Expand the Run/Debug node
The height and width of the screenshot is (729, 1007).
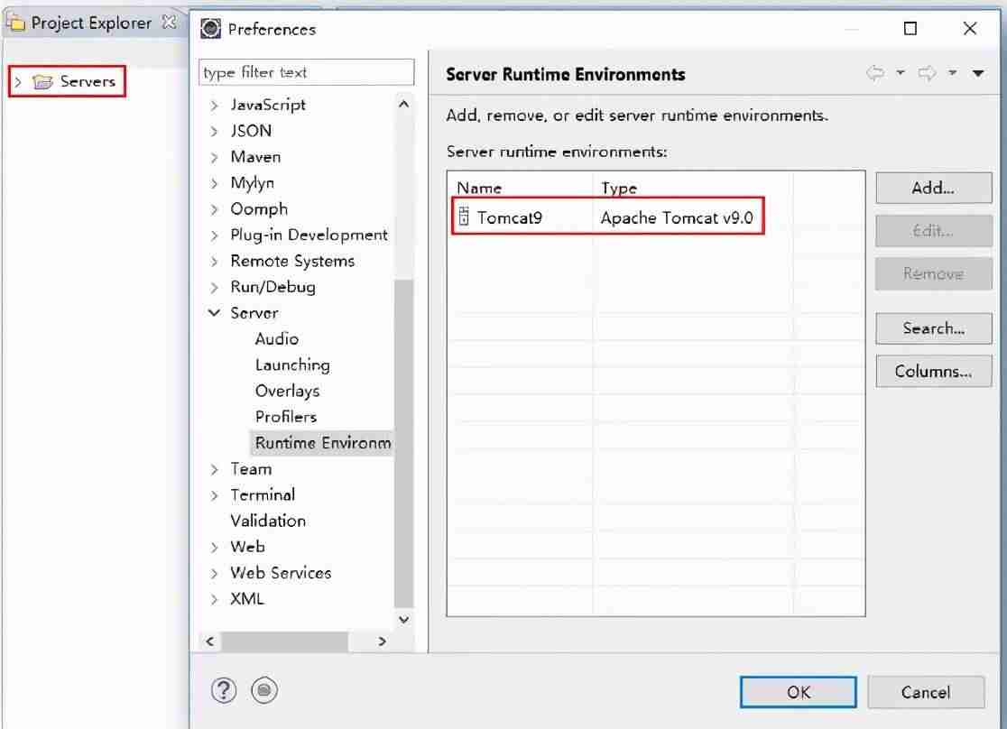[x=215, y=288]
